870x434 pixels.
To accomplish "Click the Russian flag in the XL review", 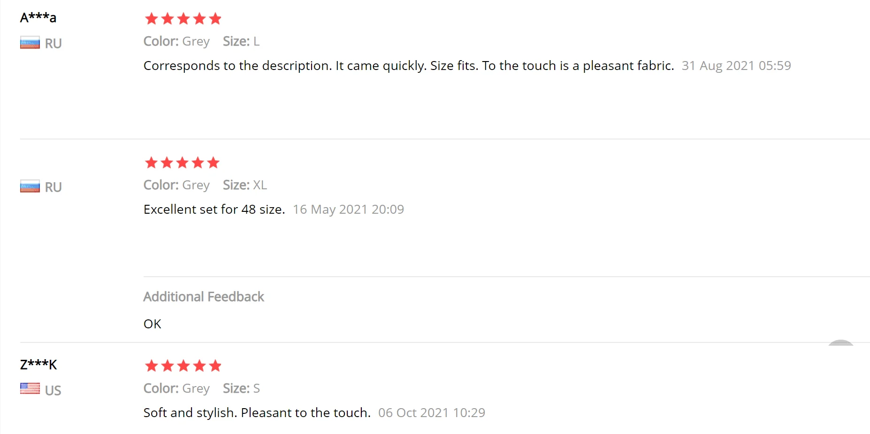I will coord(30,187).
